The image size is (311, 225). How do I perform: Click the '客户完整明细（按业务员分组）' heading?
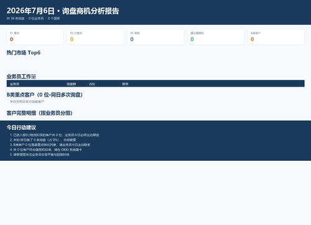pos(40,113)
